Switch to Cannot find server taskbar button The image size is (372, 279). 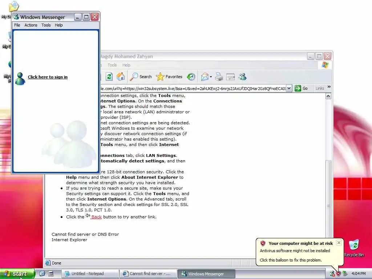tap(148, 274)
